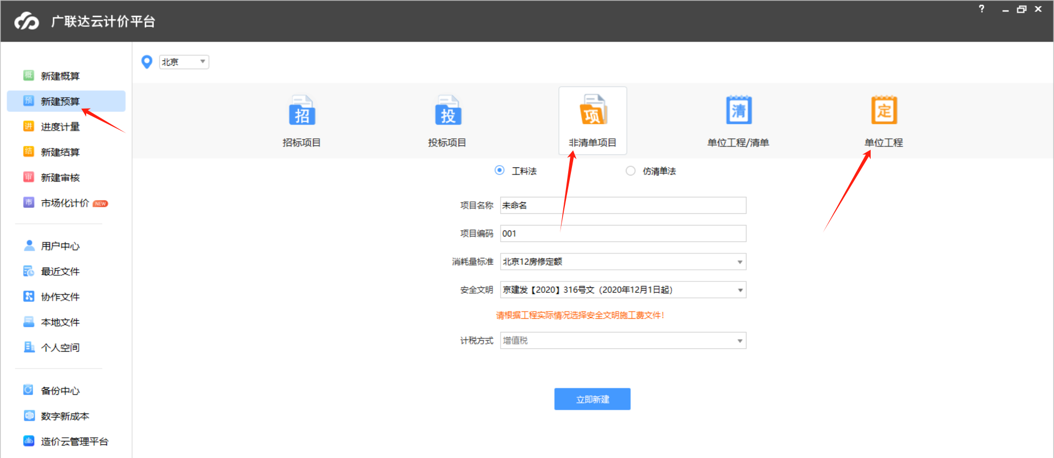Open the 北京 region dropdown

pos(184,62)
